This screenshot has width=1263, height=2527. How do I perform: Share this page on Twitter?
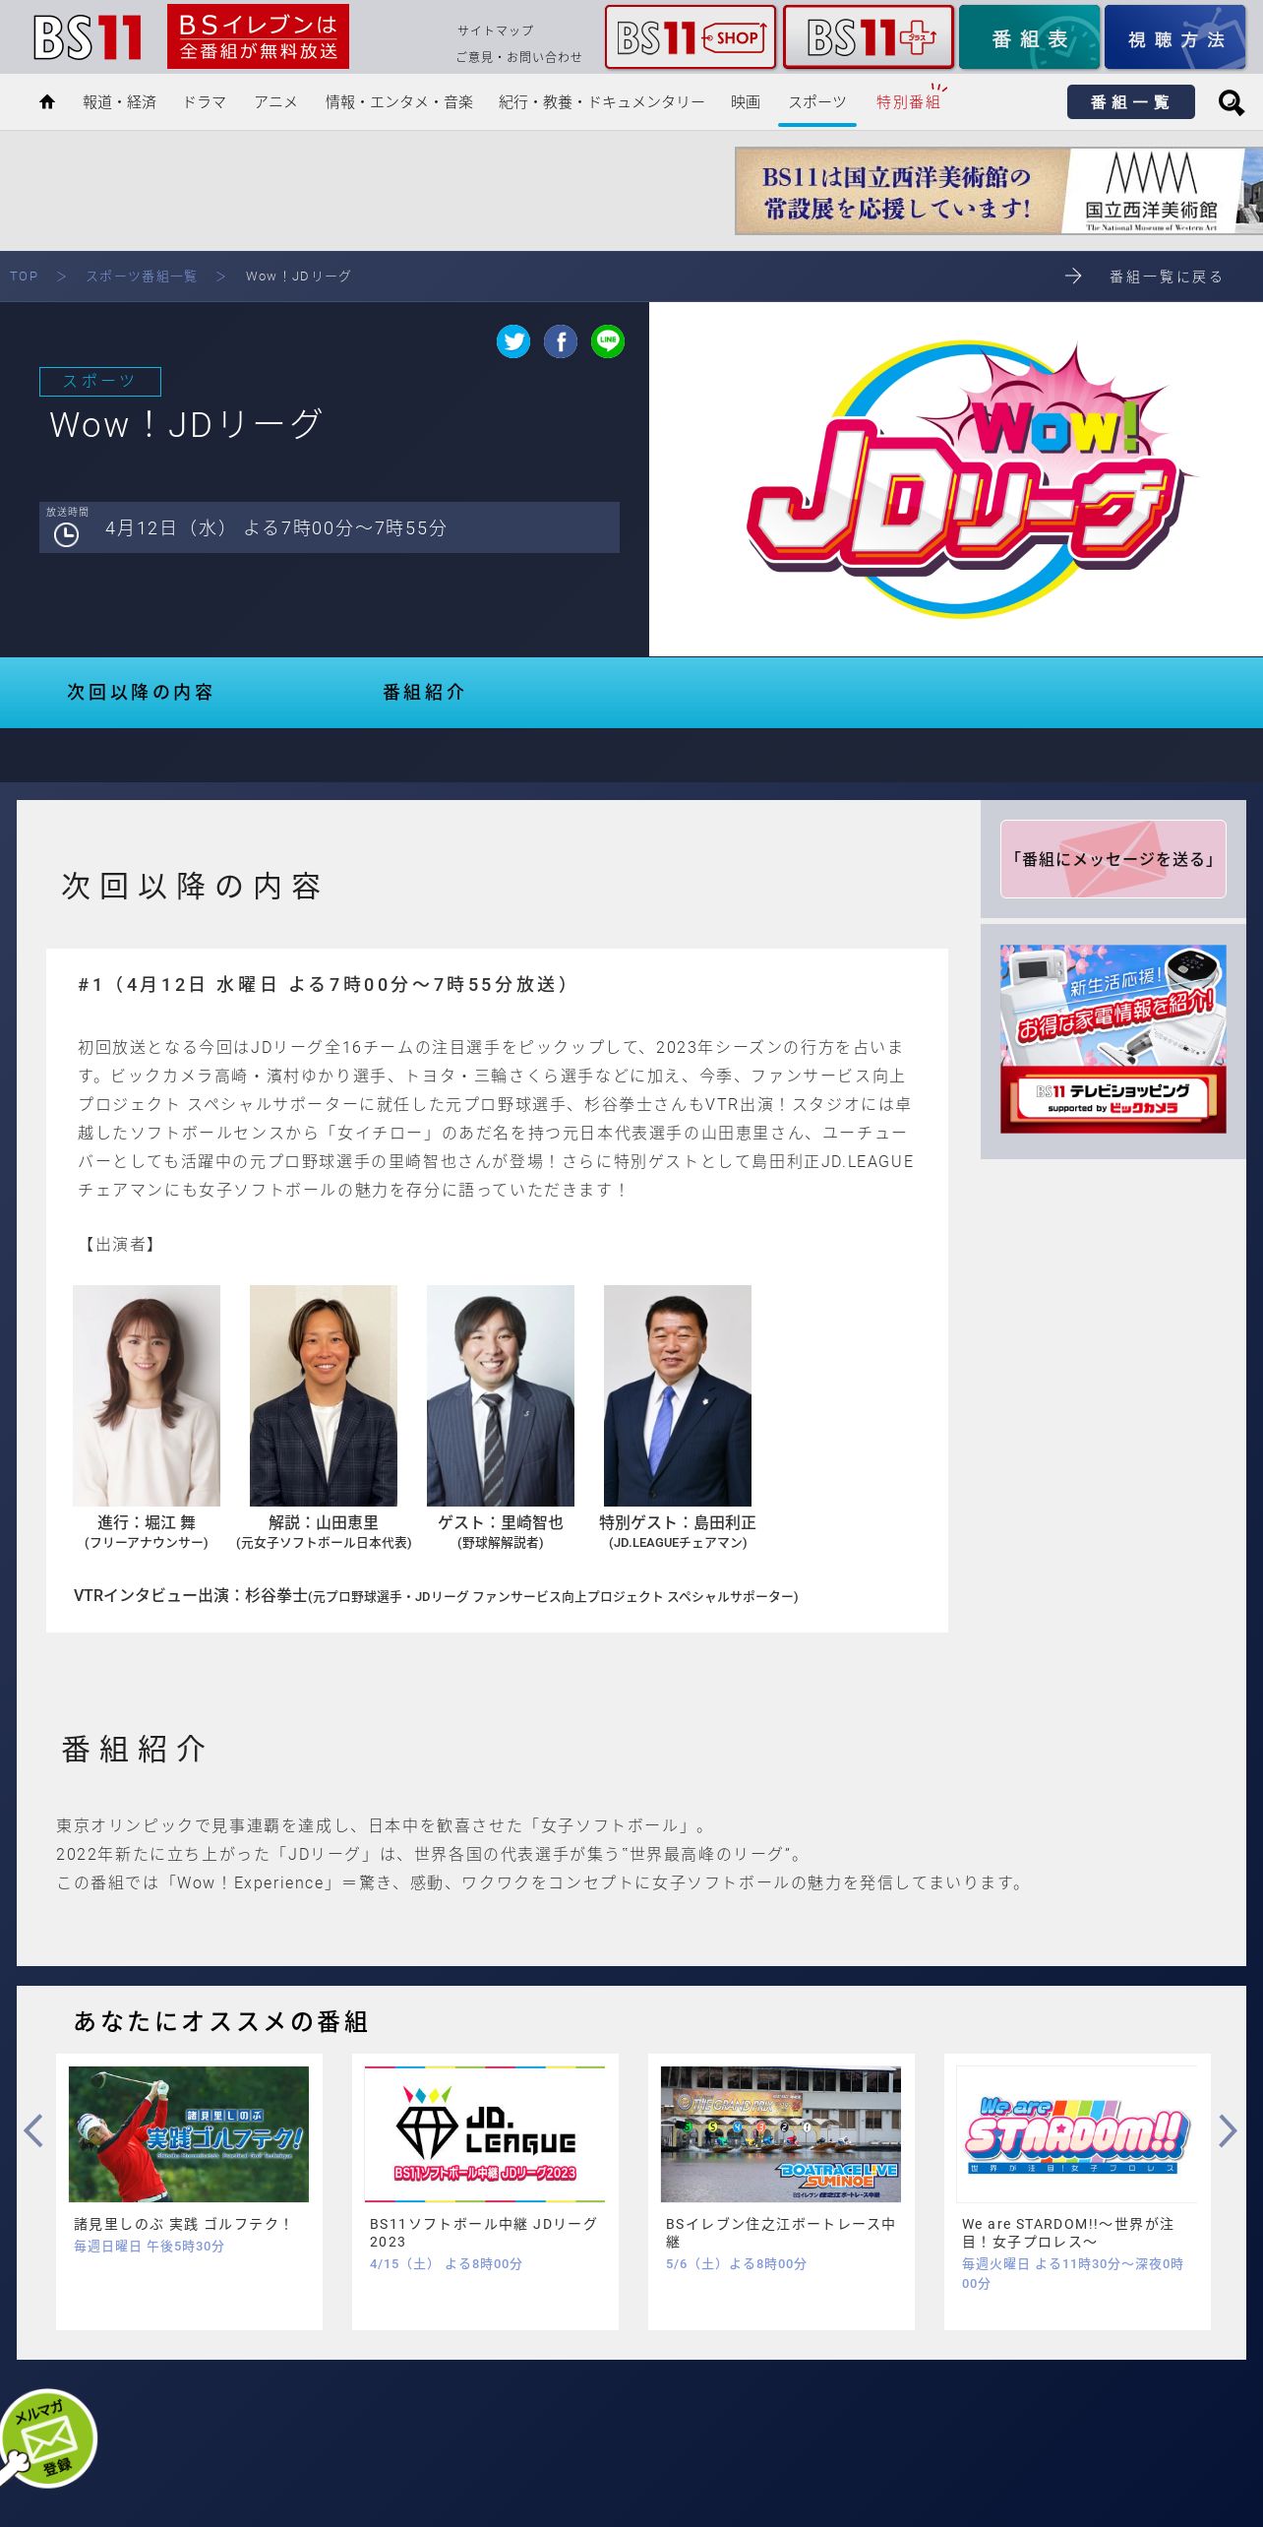[x=513, y=341]
